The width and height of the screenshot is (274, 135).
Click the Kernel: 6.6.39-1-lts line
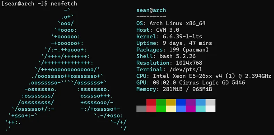169,37
